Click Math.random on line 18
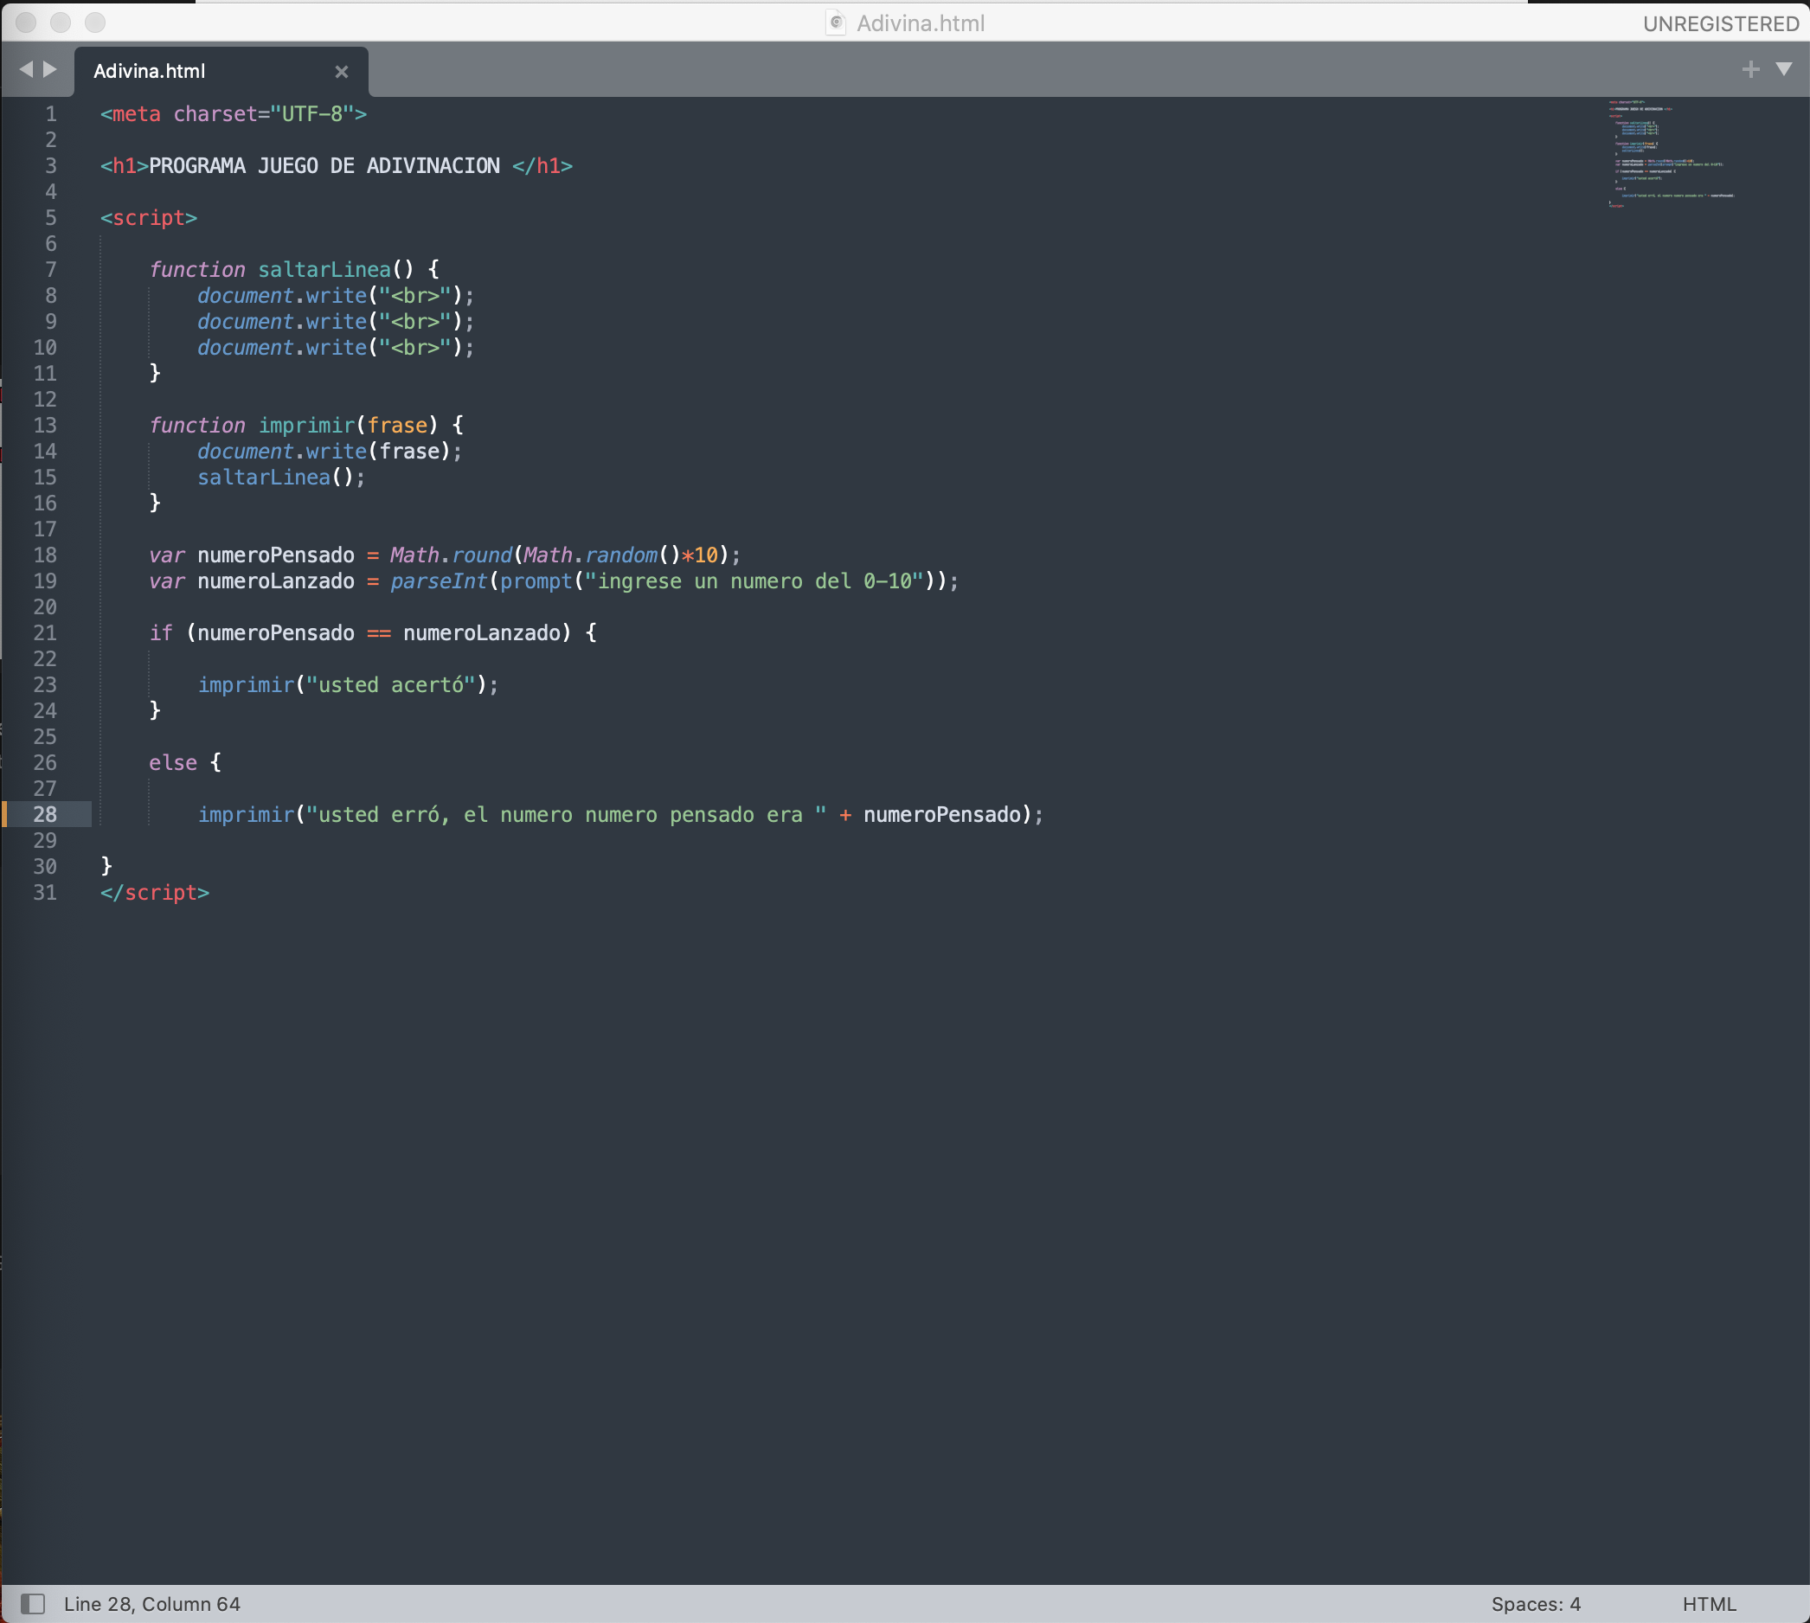 pos(590,555)
